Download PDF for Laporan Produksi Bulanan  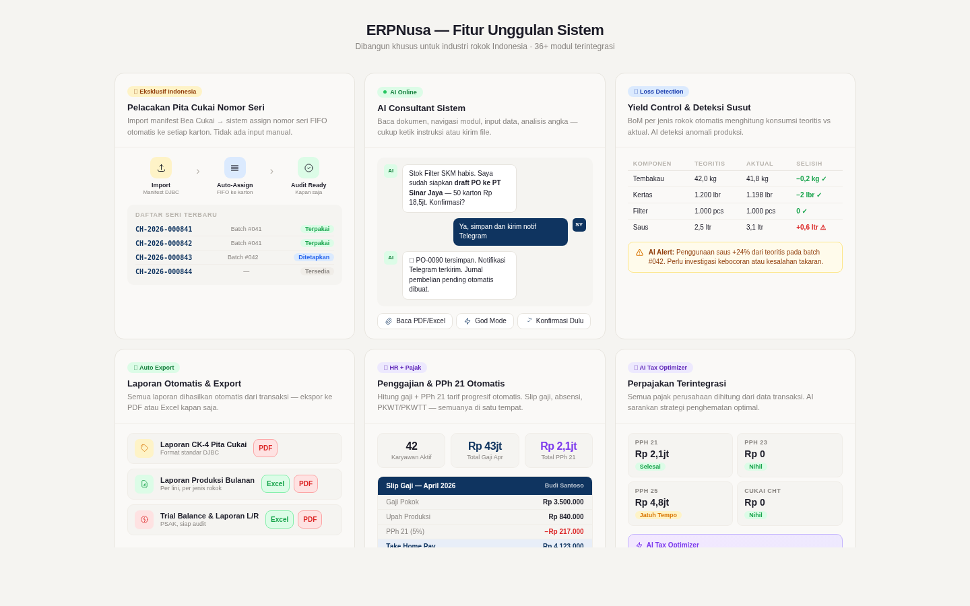point(306,484)
